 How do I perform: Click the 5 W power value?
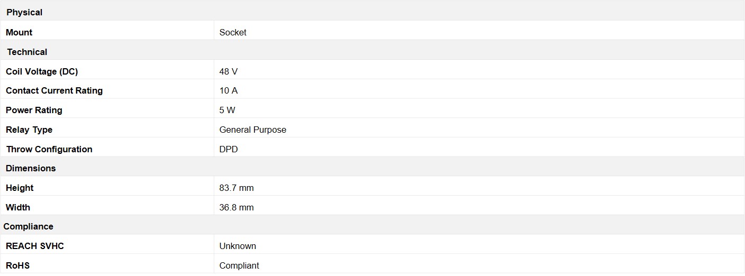[228, 110]
